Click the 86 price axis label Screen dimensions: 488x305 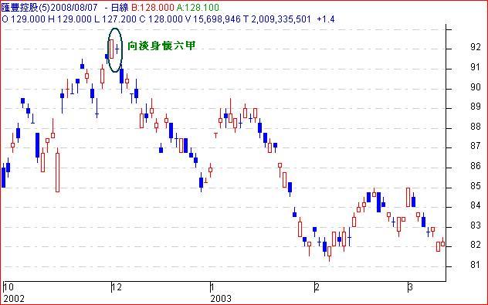click(x=475, y=166)
